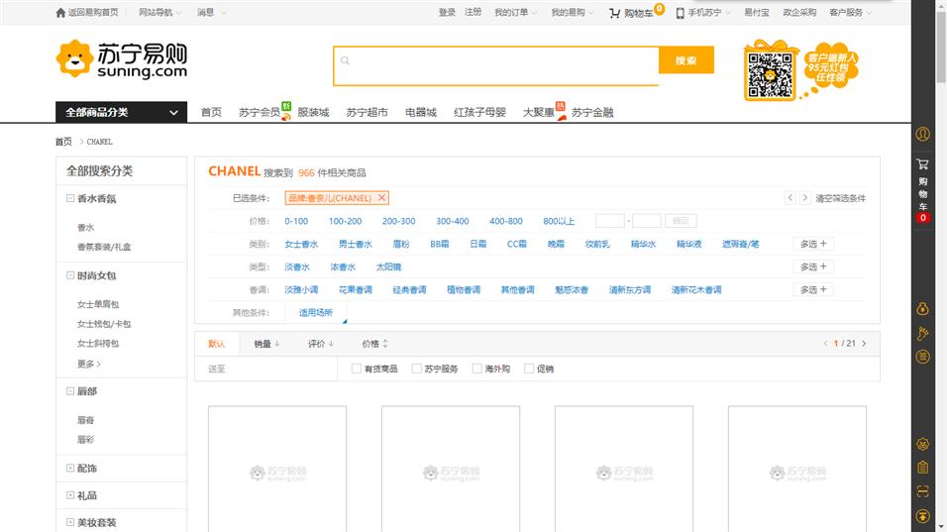Click the mobile Suning phone icon
The height and width of the screenshot is (532, 947).
point(681,13)
